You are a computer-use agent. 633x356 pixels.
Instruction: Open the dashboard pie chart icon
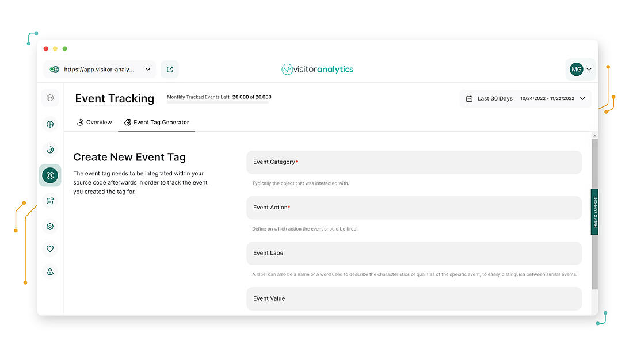[50, 124]
